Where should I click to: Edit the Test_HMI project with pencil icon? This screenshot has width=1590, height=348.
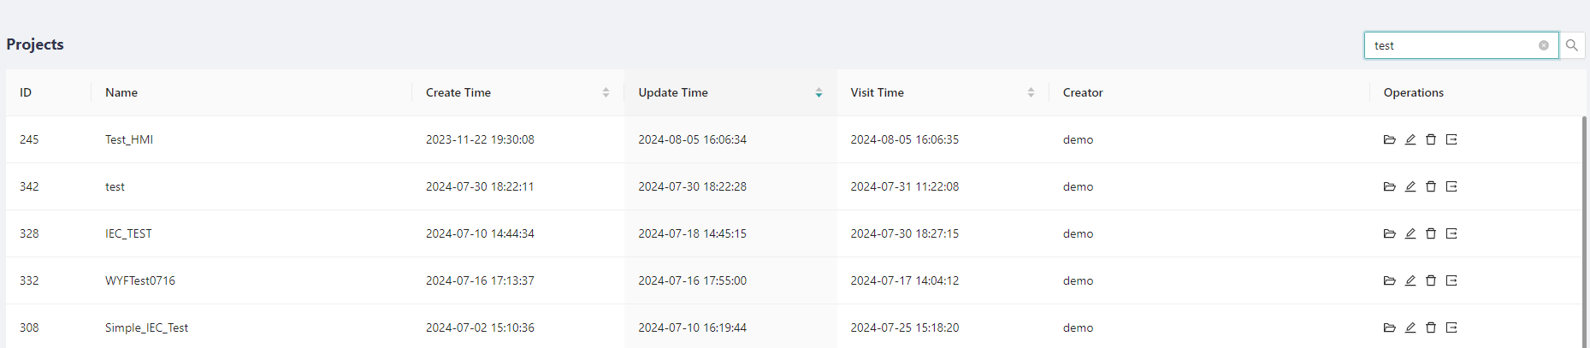point(1410,139)
